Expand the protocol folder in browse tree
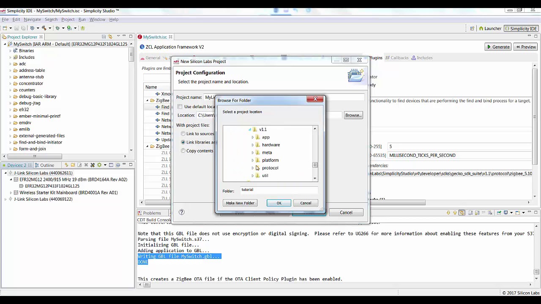 point(253,168)
